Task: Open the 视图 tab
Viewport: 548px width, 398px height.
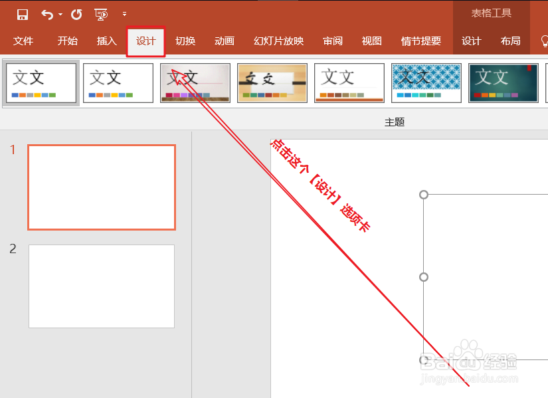Action: click(371, 41)
